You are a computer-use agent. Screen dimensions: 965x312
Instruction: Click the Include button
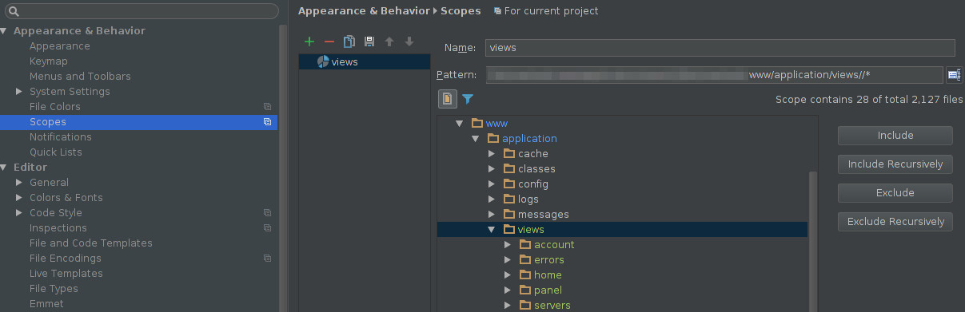(x=895, y=136)
